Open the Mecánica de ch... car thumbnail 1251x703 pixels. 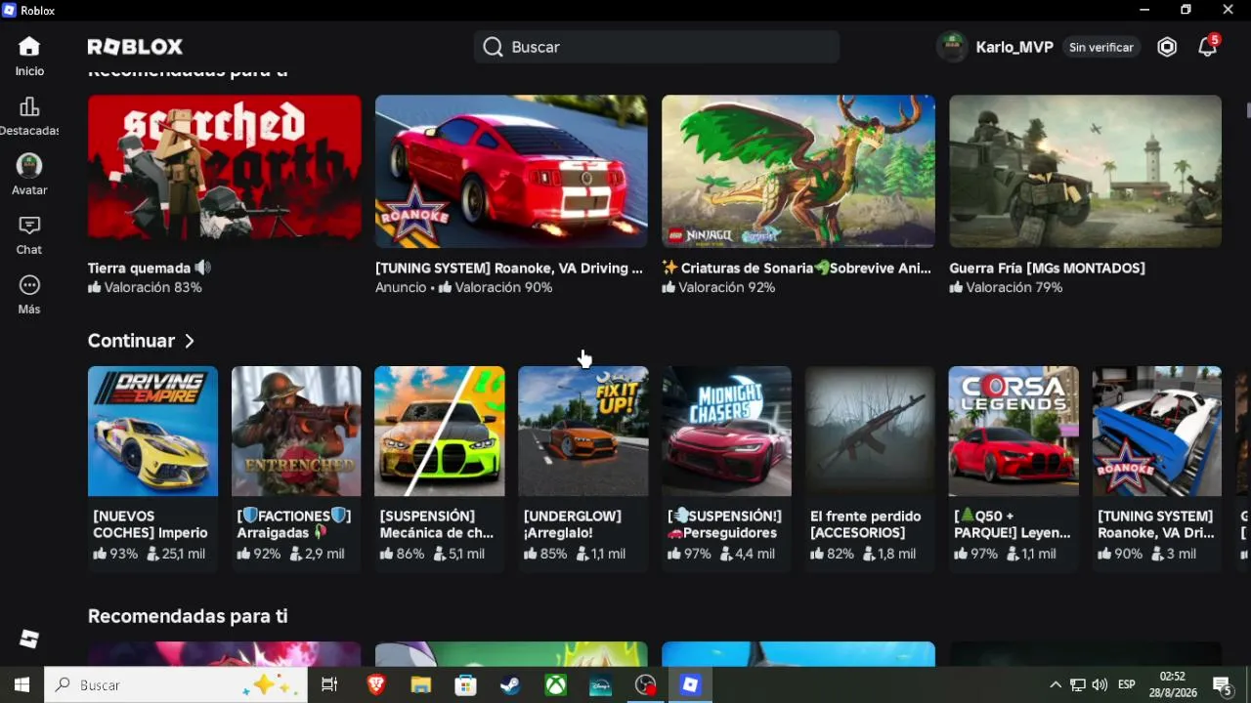[x=440, y=431]
